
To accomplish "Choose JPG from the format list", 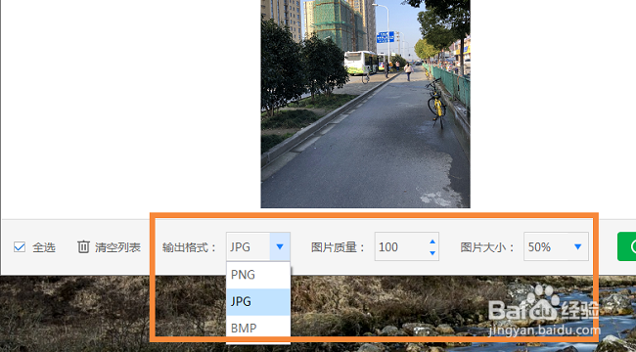I will pyautogui.click(x=258, y=302).
